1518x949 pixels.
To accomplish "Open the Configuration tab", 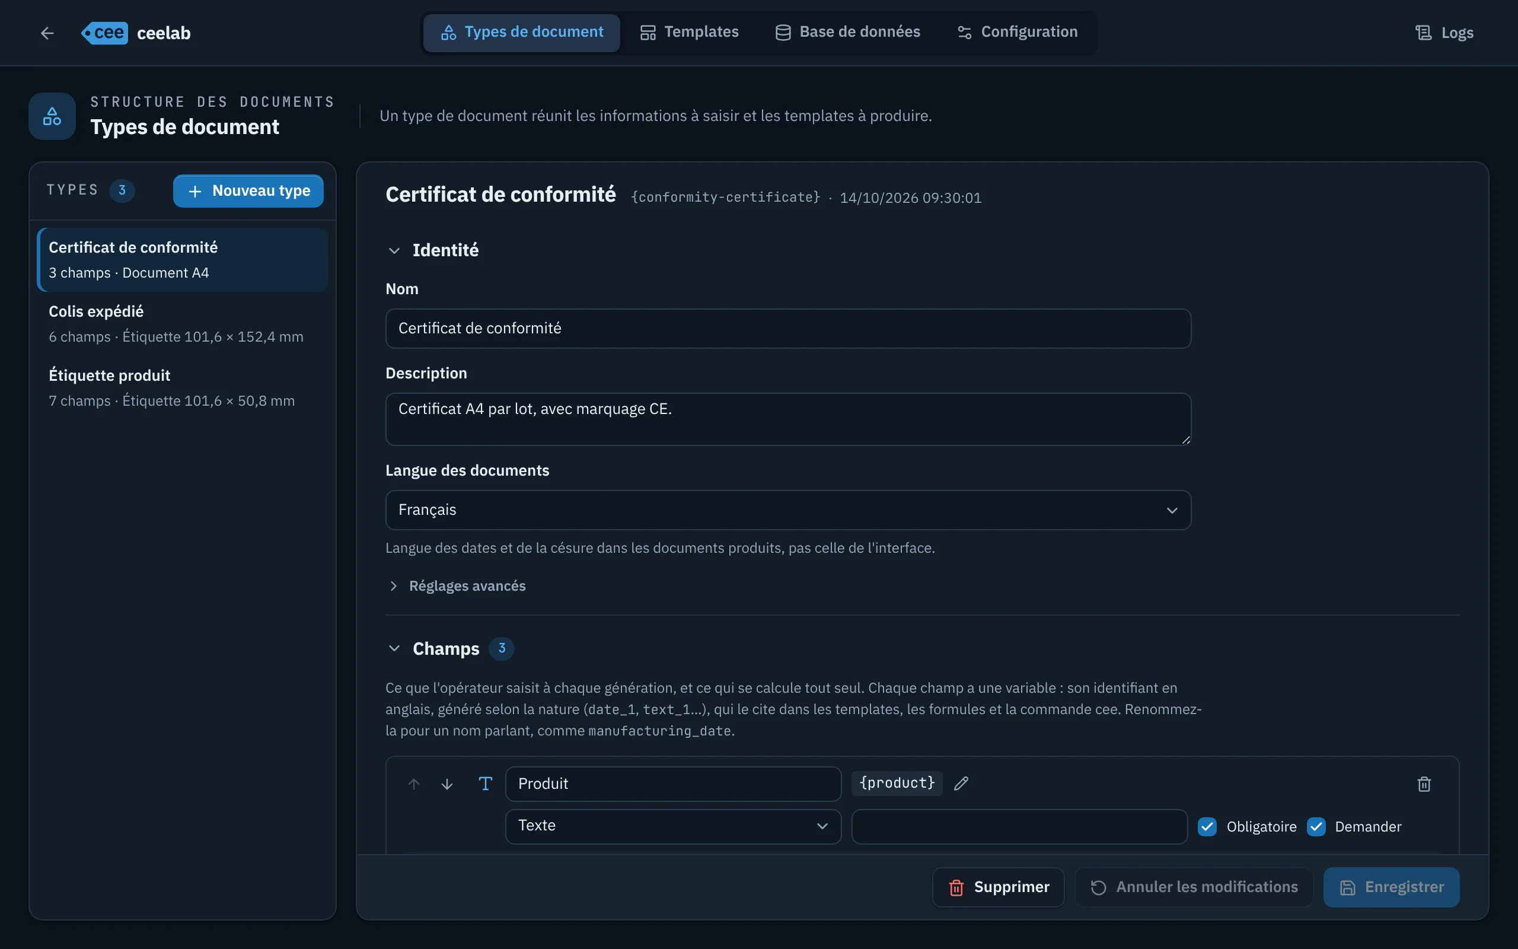I will [1017, 32].
